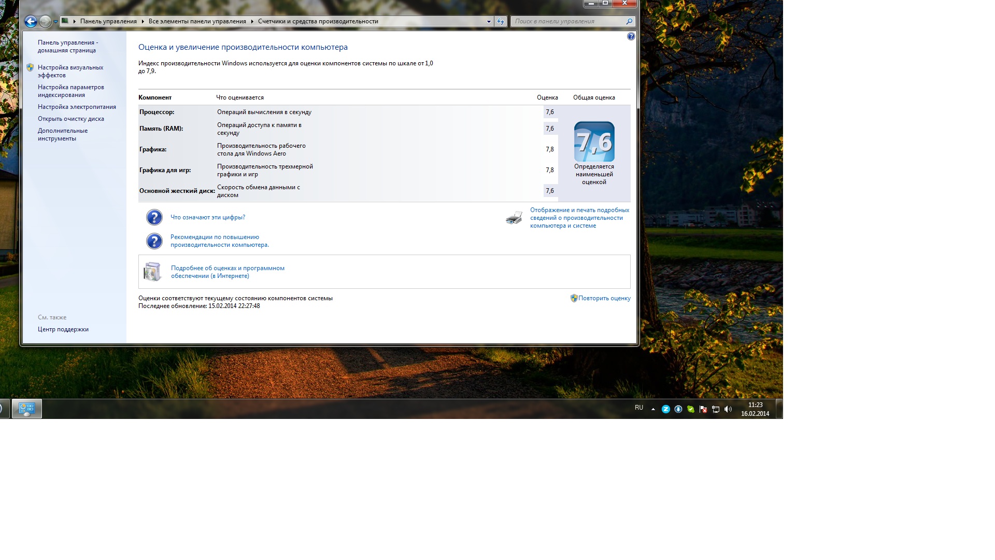Click the search magnifier icon
Viewport: 995px width, 560px height.
click(x=629, y=21)
